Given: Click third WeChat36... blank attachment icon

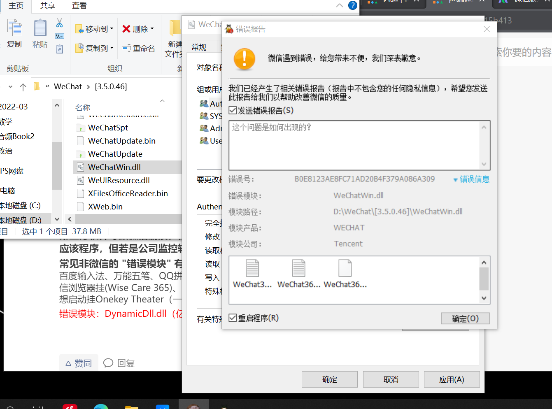Looking at the screenshot, I should tap(345, 268).
